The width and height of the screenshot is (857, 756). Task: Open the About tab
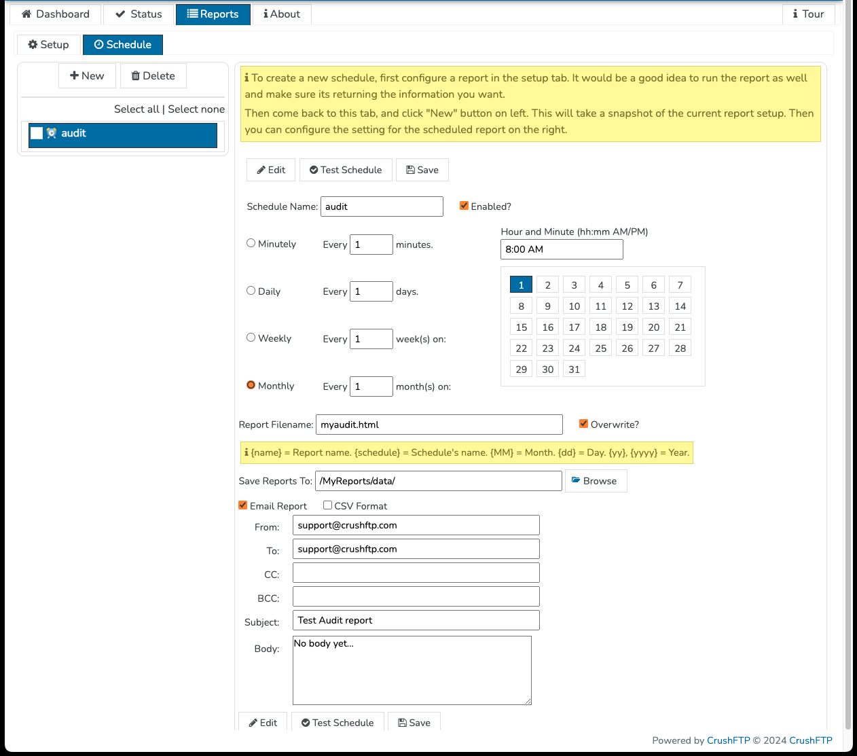(x=282, y=14)
